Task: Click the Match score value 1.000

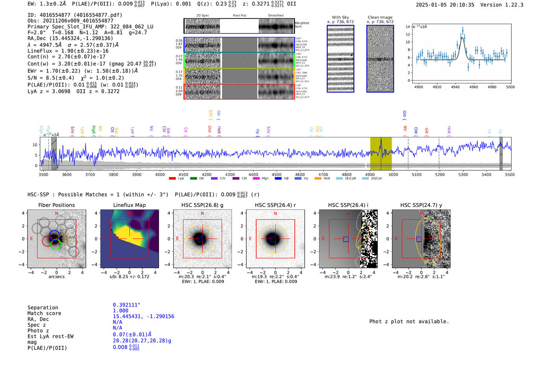Action: click(120, 310)
